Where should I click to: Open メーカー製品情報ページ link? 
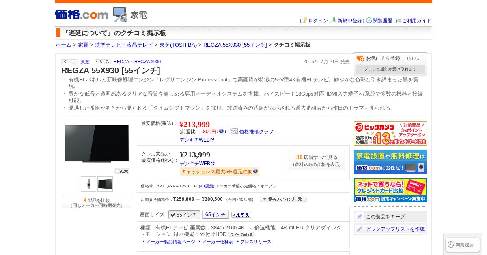[170, 242]
